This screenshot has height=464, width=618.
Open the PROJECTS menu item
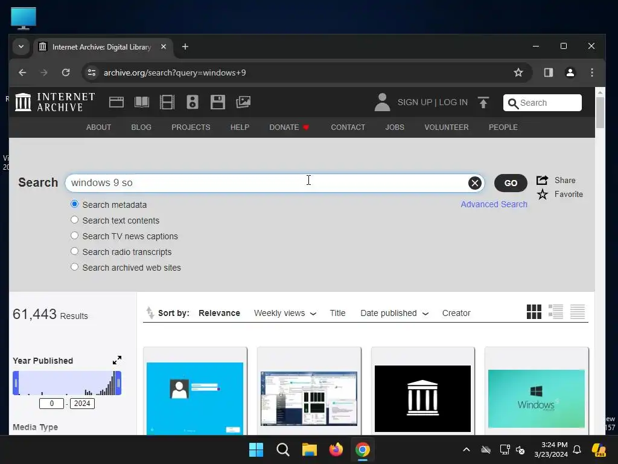pos(191,127)
